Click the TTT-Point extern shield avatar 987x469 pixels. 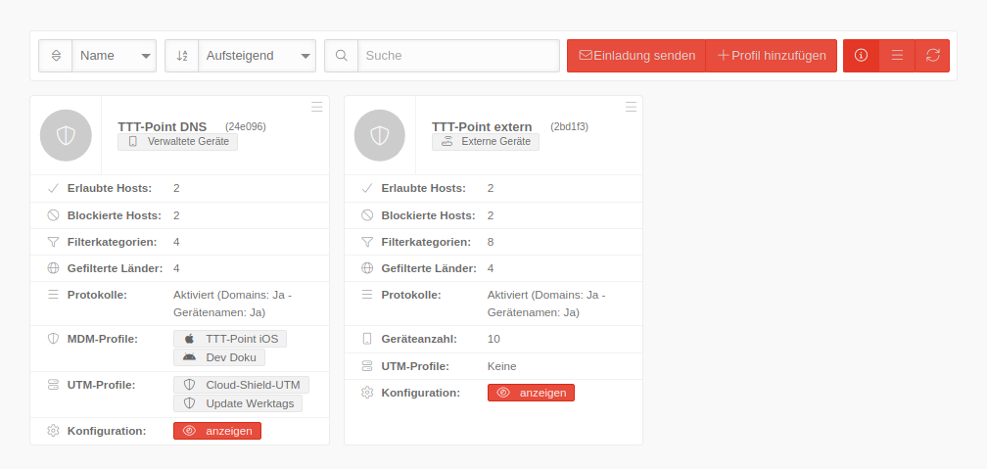(x=380, y=136)
